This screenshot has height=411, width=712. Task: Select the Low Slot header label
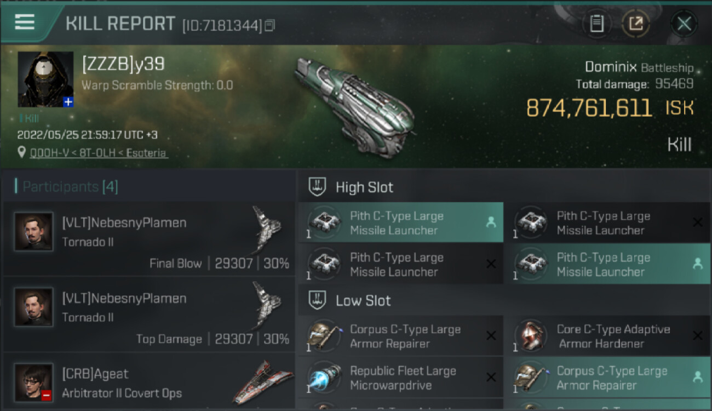(363, 300)
